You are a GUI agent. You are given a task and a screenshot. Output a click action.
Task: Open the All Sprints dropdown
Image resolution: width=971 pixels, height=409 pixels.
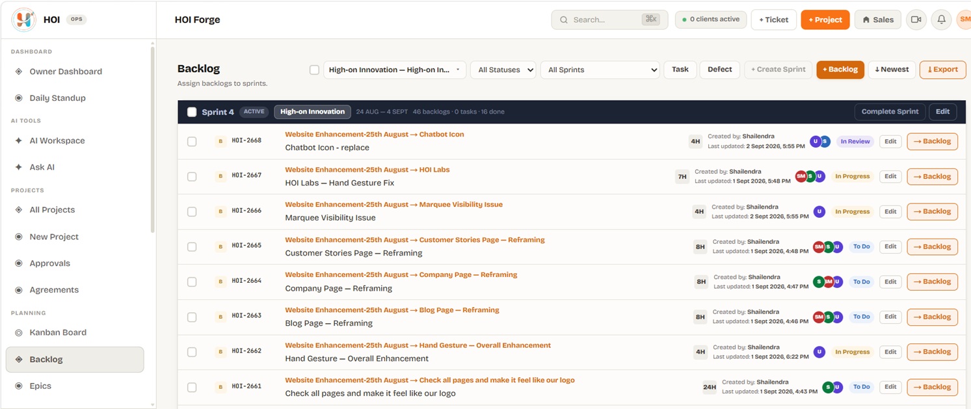[x=600, y=70]
